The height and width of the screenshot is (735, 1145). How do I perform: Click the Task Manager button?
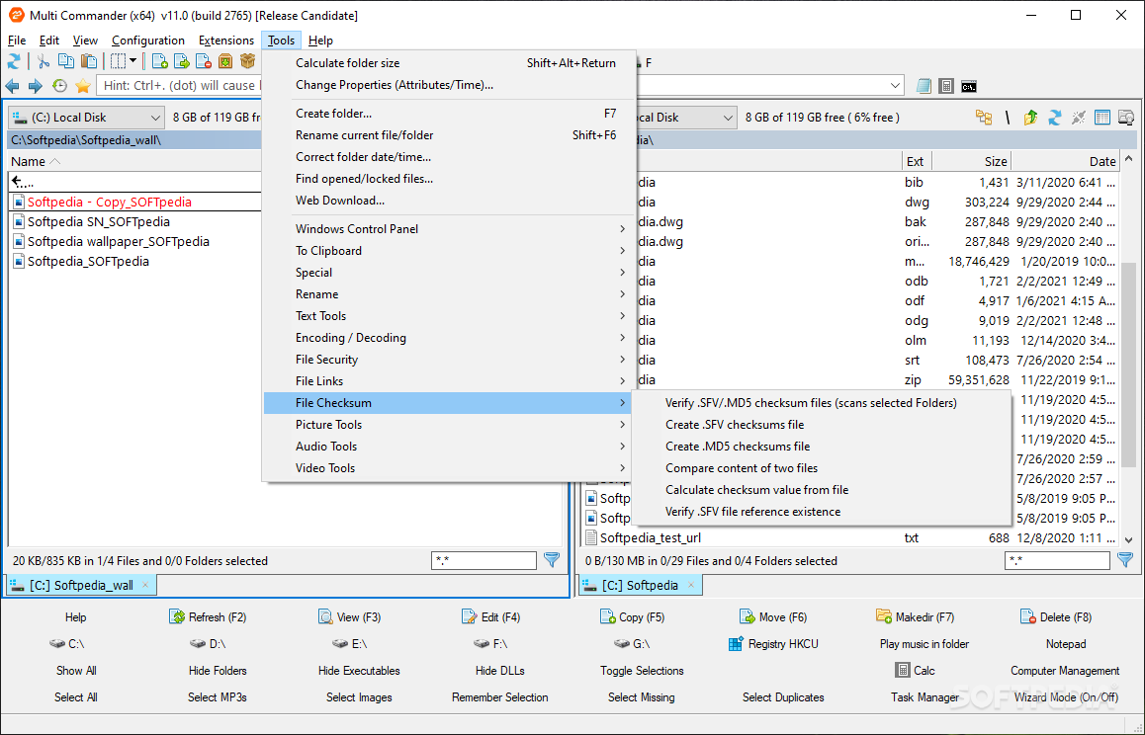point(925,697)
